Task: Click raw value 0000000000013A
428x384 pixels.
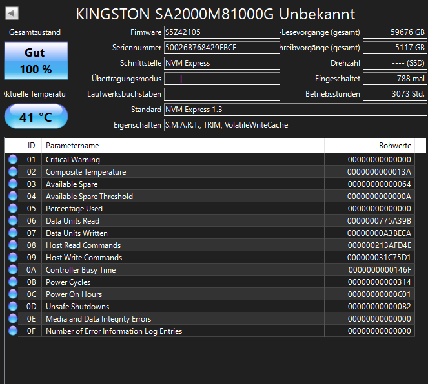Action: 379,172
